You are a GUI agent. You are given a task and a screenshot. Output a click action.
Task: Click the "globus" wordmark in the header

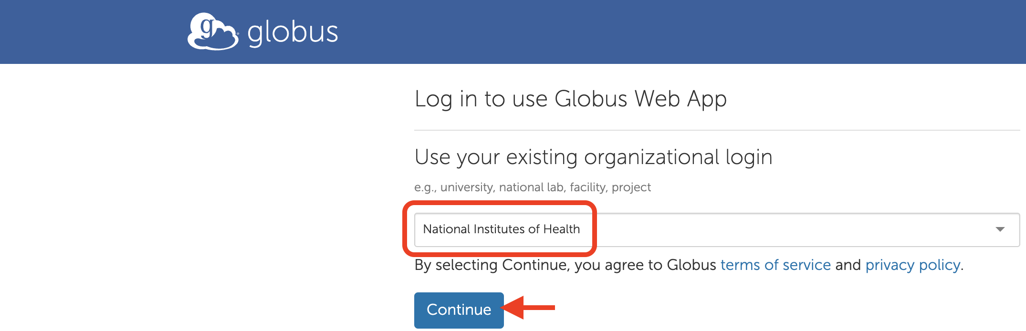[293, 32]
